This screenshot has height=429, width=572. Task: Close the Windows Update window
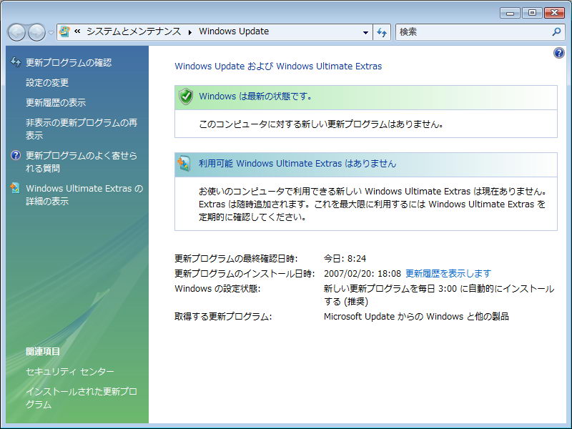pyautogui.click(x=554, y=13)
